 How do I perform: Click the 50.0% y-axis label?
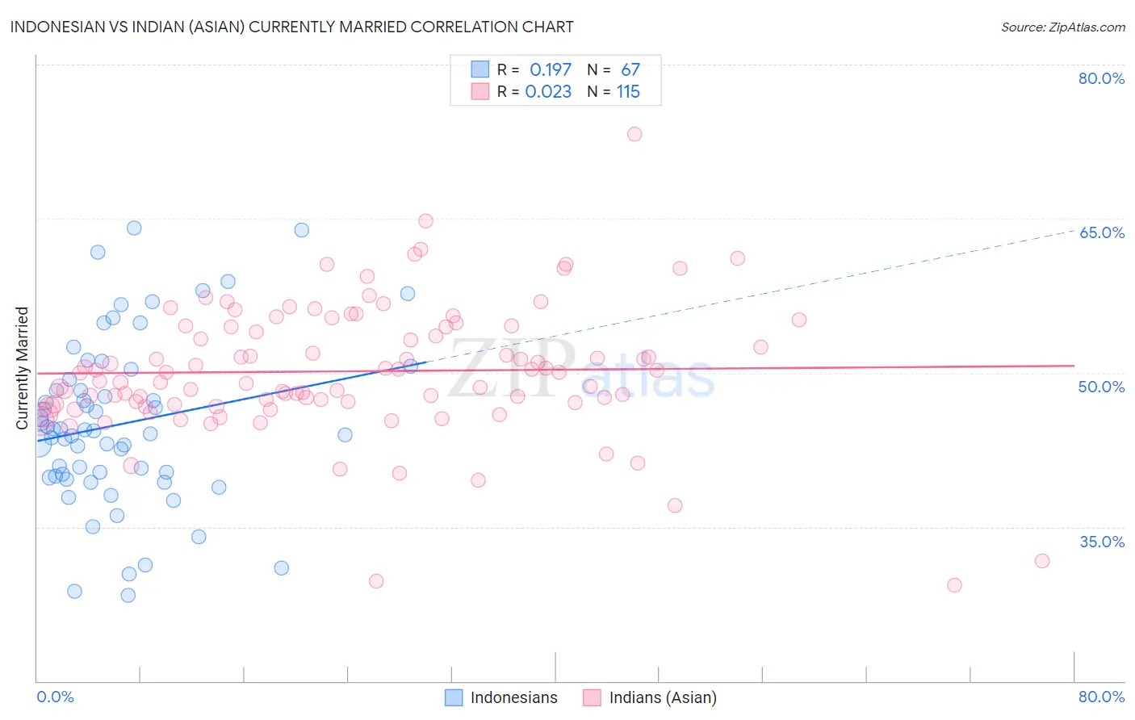tap(1101, 387)
